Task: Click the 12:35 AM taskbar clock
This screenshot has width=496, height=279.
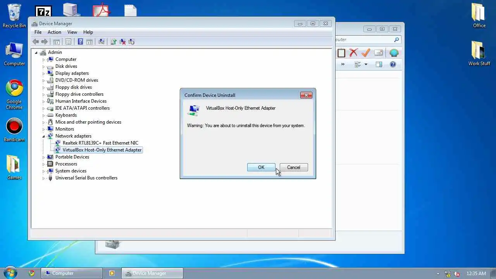Action: [x=476, y=274]
